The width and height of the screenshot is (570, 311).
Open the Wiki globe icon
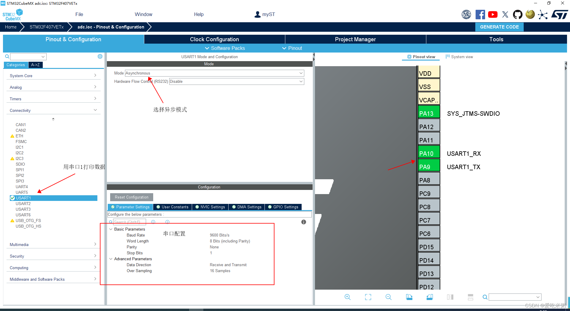(530, 14)
